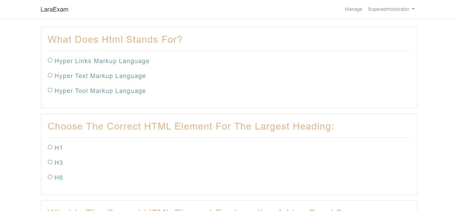Go to the Manage page
This screenshot has width=457, height=211.
pos(353,9)
